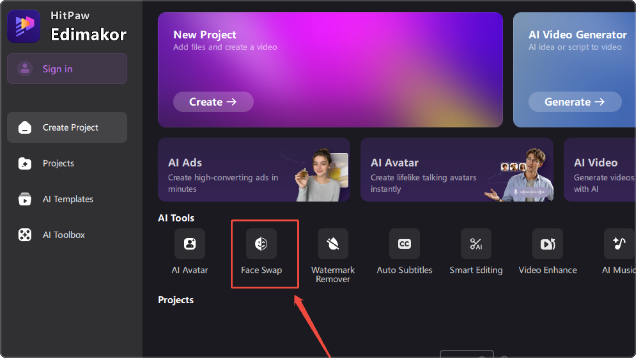Click the AI Video Generator heading
Viewport: 636px width, 358px height.
(578, 34)
